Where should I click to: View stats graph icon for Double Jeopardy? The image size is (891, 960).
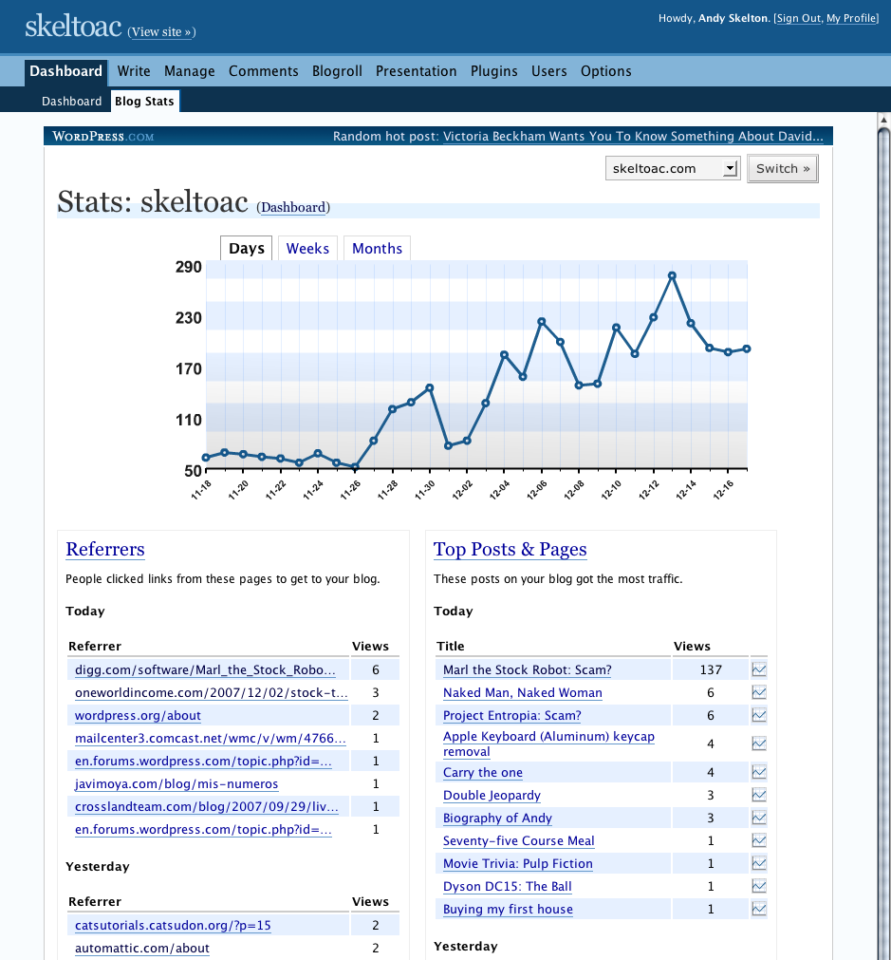coord(758,795)
